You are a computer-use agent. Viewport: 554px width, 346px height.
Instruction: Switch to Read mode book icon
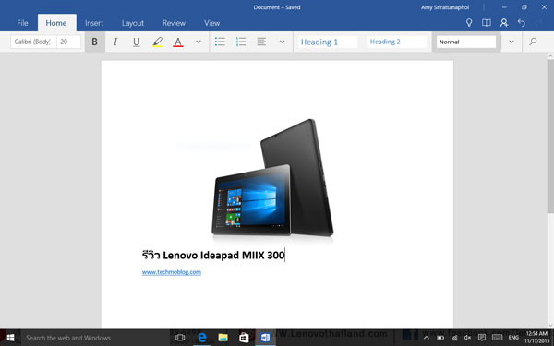tap(487, 23)
